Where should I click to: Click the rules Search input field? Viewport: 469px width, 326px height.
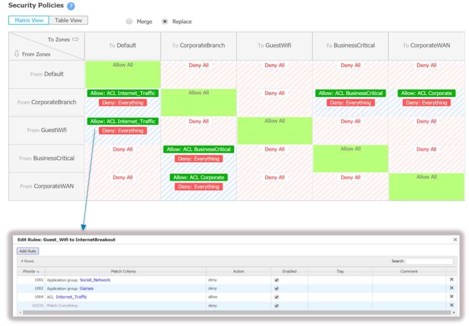(x=429, y=261)
